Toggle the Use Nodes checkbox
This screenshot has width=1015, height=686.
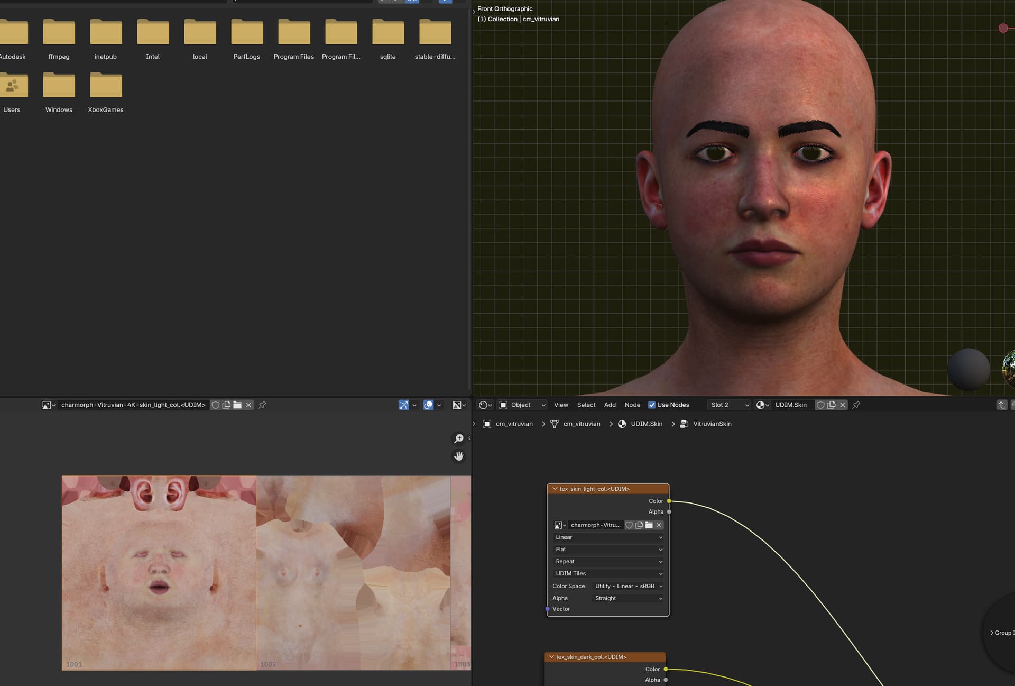[652, 405]
